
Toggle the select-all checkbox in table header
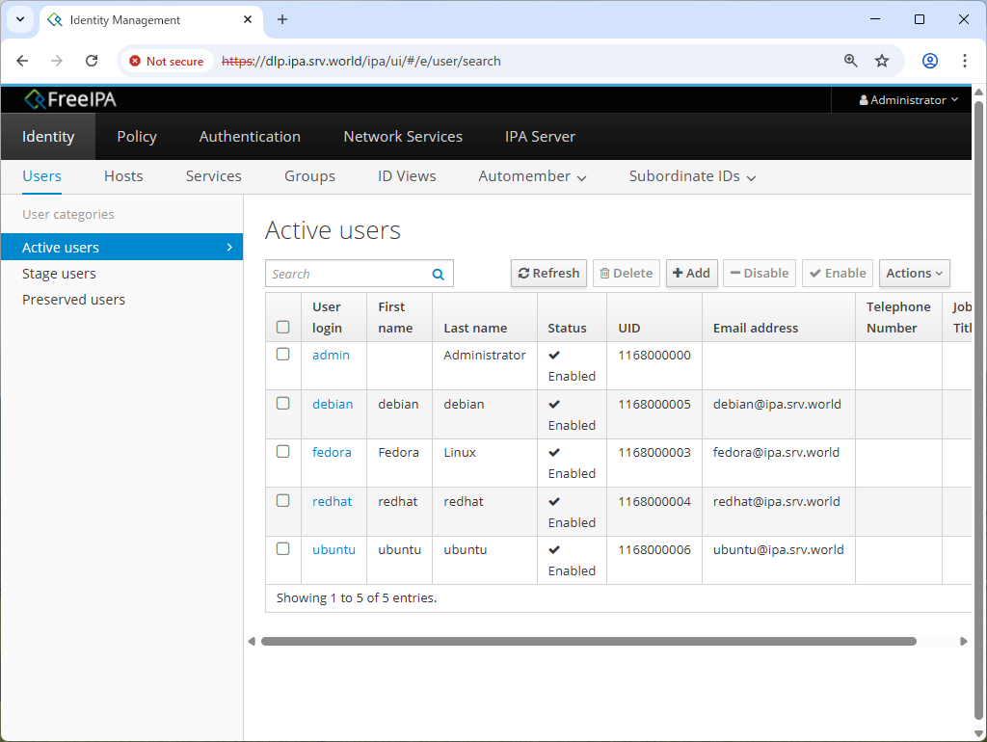283,327
